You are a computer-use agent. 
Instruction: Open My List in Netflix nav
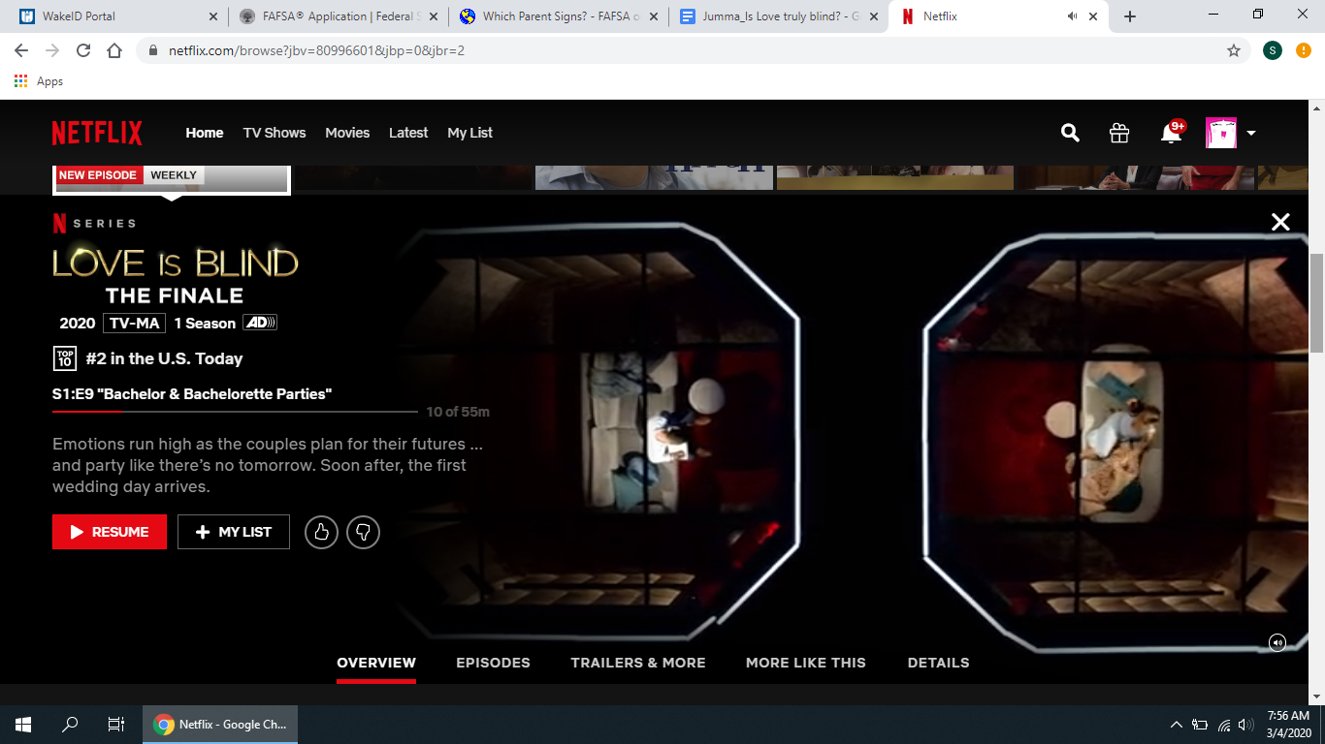[x=470, y=133]
